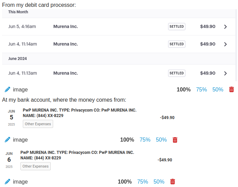Screen dimensions: 238x187
Task: Set the first image size to 50%
Action: [218, 89]
